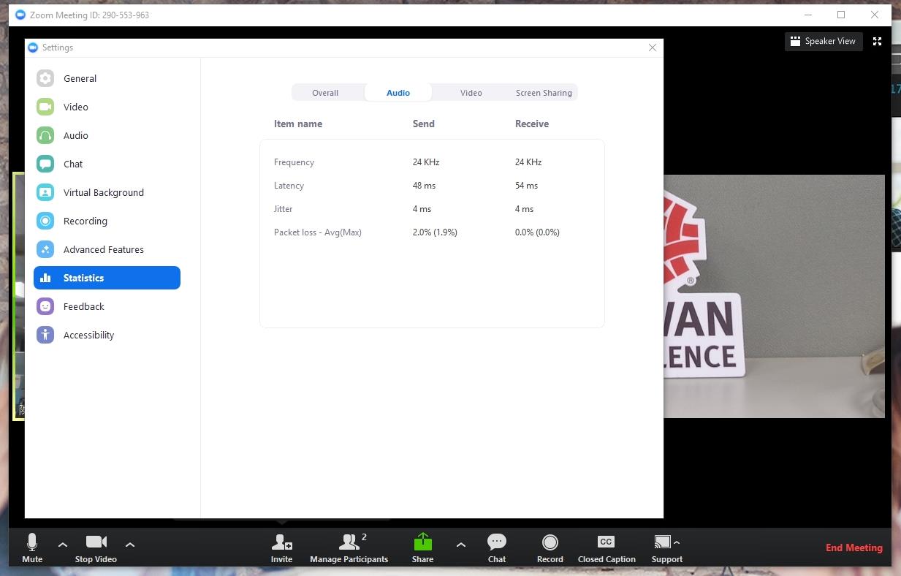This screenshot has width=901, height=576.
Task: Open the Chat bubble in meeting toolbar
Action: click(497, 542)
